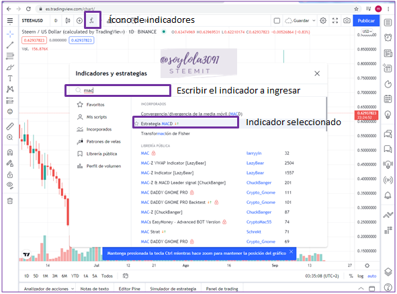Expand the Analizador de acciones dropdown

coord(73,289)
